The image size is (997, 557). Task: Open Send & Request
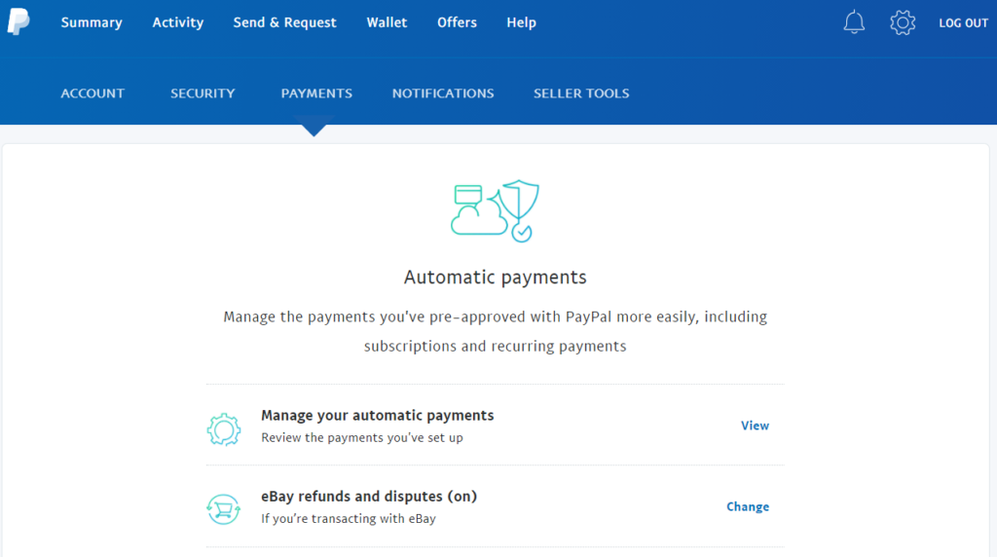(x=285, y=22)
